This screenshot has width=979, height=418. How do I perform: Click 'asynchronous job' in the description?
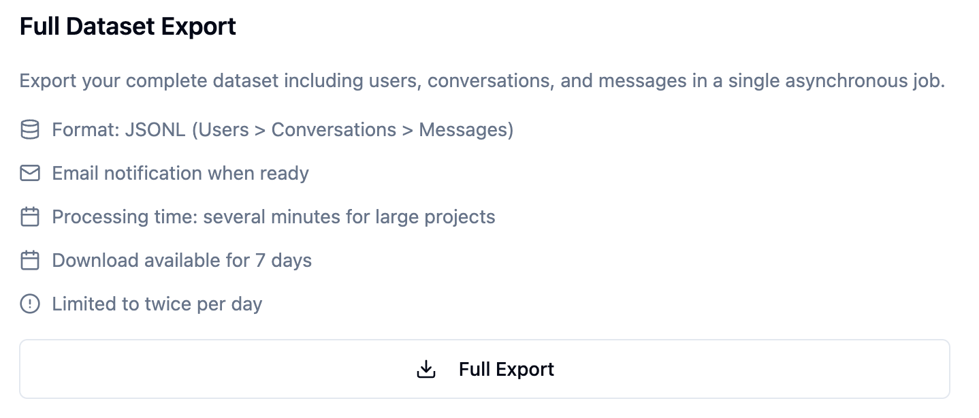[x=865, y=81]
